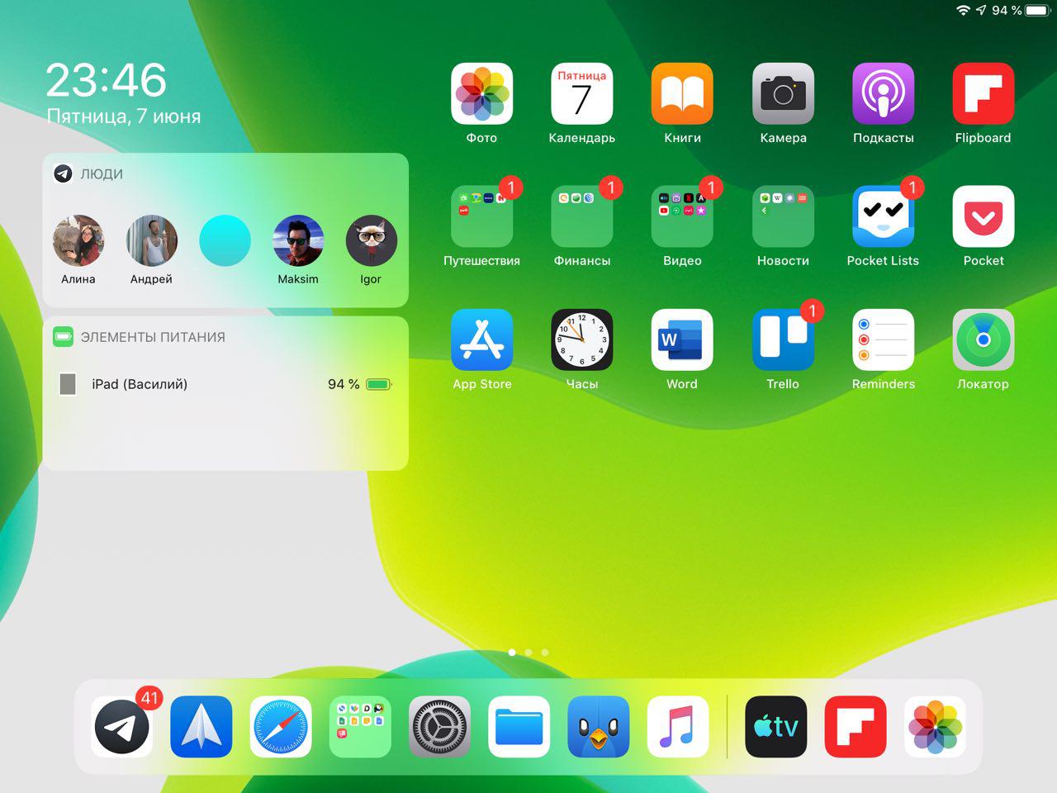Open the Files app in dock
This screenshot has height=793, width=1057.
[x=519, y=727]
